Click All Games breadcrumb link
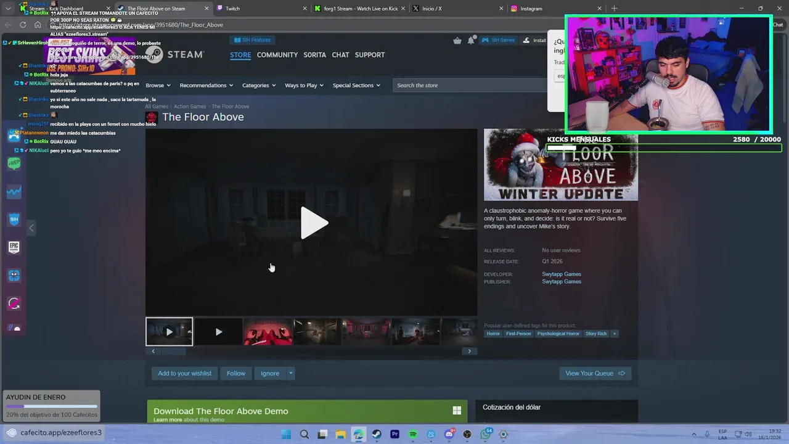 [157, 106]
